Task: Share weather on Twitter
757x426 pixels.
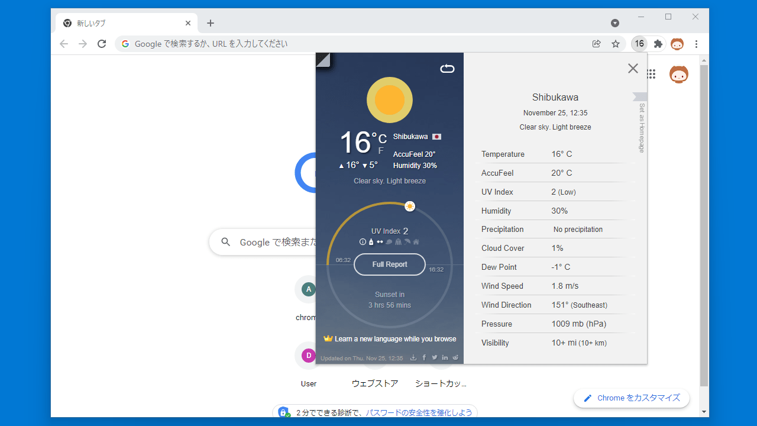Action: (435, 357)
